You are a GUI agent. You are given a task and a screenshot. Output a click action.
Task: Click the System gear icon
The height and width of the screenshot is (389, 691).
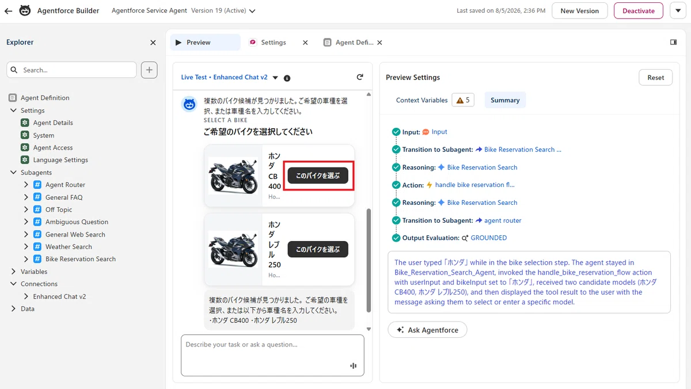click(25, 135)
